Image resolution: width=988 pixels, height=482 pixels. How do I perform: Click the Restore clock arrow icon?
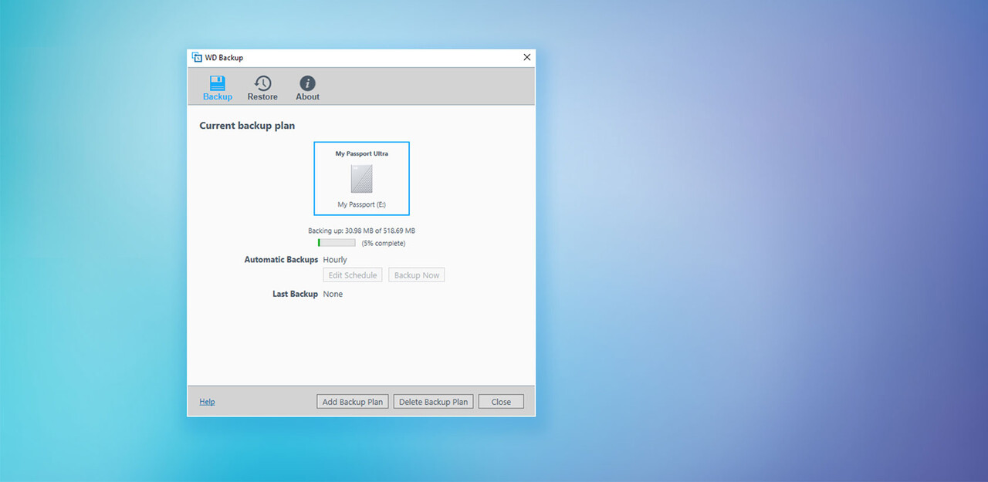(x=262, y=83)
